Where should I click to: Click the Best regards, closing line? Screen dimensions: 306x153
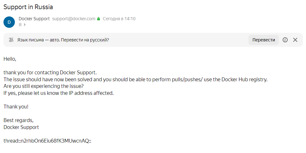click(x=18, y=120)
